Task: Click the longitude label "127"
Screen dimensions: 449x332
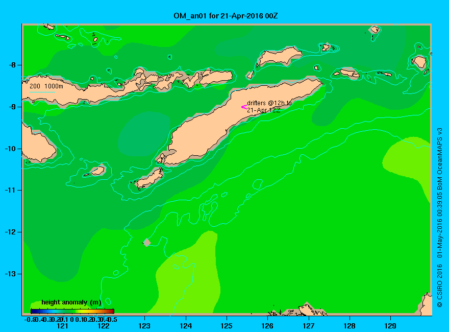Action: pos(308,326)
